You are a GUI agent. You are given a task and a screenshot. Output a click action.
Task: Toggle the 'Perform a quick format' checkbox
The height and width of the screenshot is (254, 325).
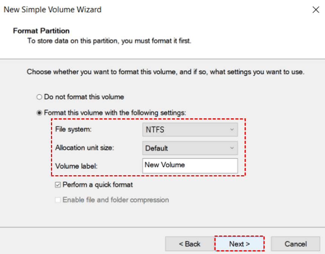click(58, 185)
